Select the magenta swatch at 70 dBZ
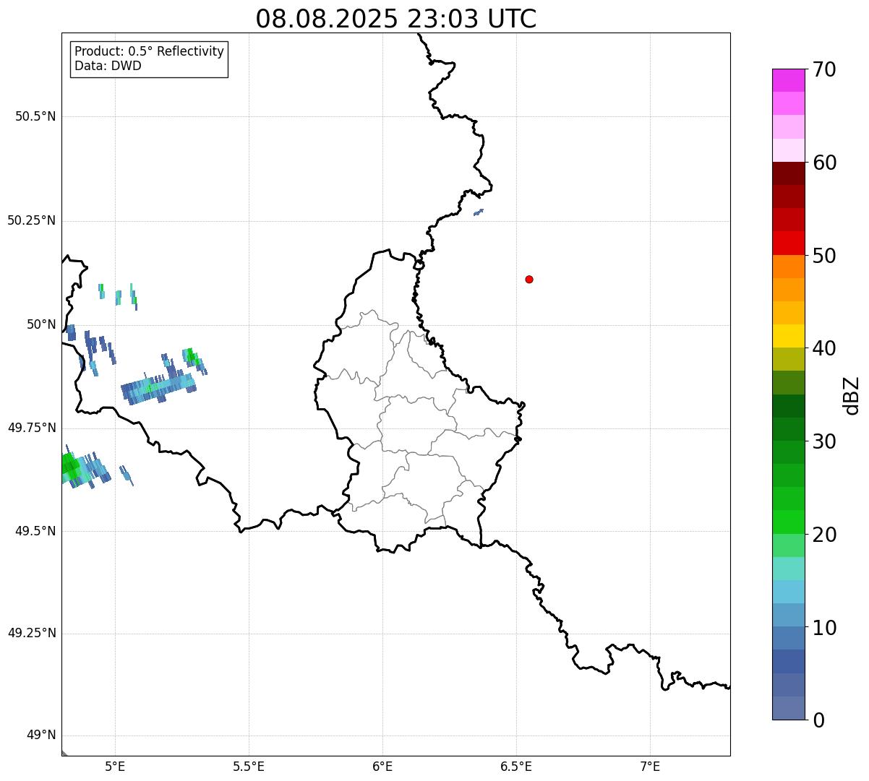This screenshot has height=781, width=869. point(788,80)
